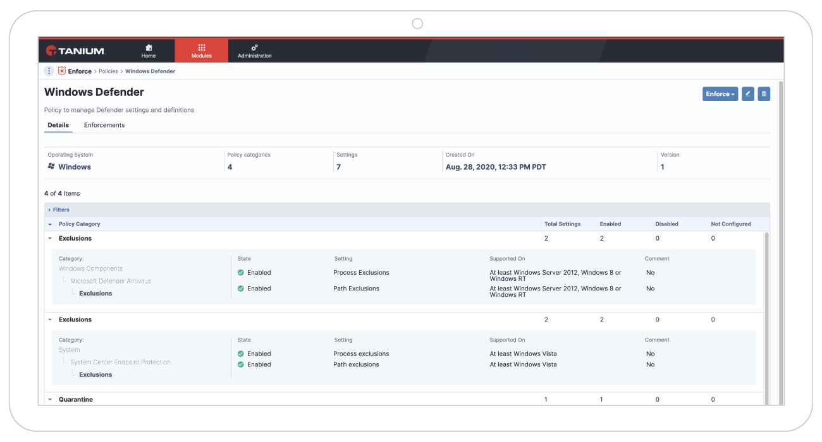Click the 'System' category entry
The height and width of the screenshot is (442, 822).
(x=69, y=350)
